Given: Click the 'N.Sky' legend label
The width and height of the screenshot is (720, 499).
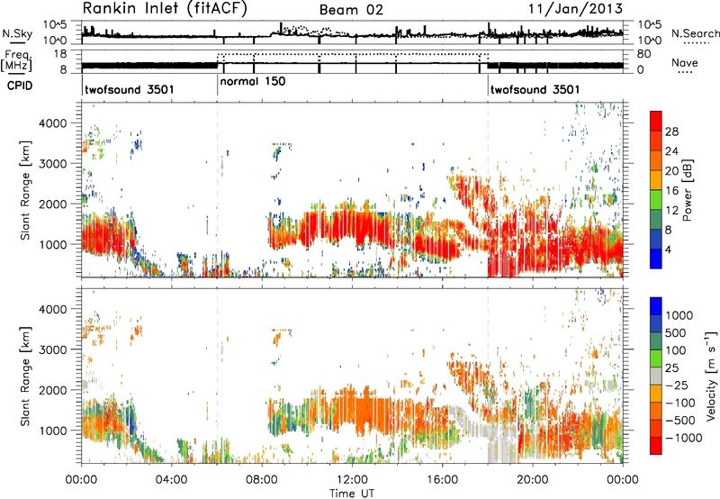Looking at the screenshot, I should coord(17,34).
